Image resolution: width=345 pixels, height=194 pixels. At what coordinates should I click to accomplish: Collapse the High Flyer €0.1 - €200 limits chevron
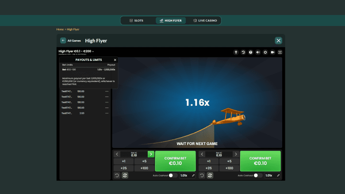pos(93,52)
